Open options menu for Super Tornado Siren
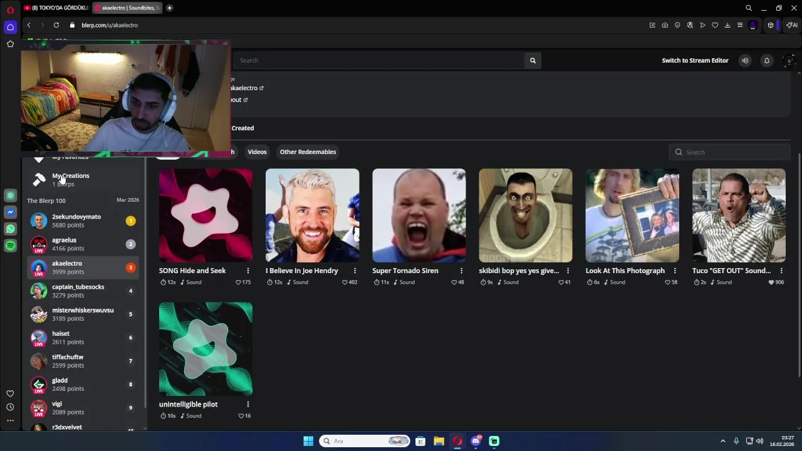The image size is (802, 451). click(x=461, y=271)
